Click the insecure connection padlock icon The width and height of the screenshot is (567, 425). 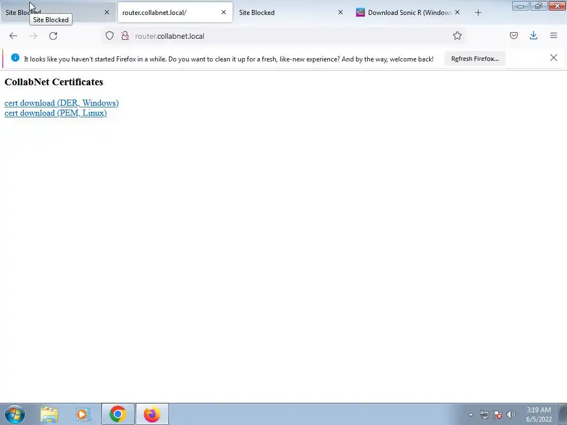pyautogui.click(x=125, y=35)
